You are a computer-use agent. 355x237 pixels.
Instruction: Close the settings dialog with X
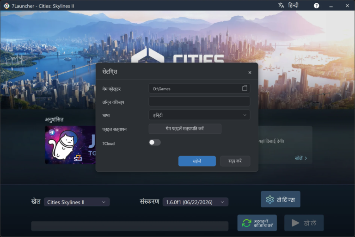pyautogui.click(x=250, y=73)
